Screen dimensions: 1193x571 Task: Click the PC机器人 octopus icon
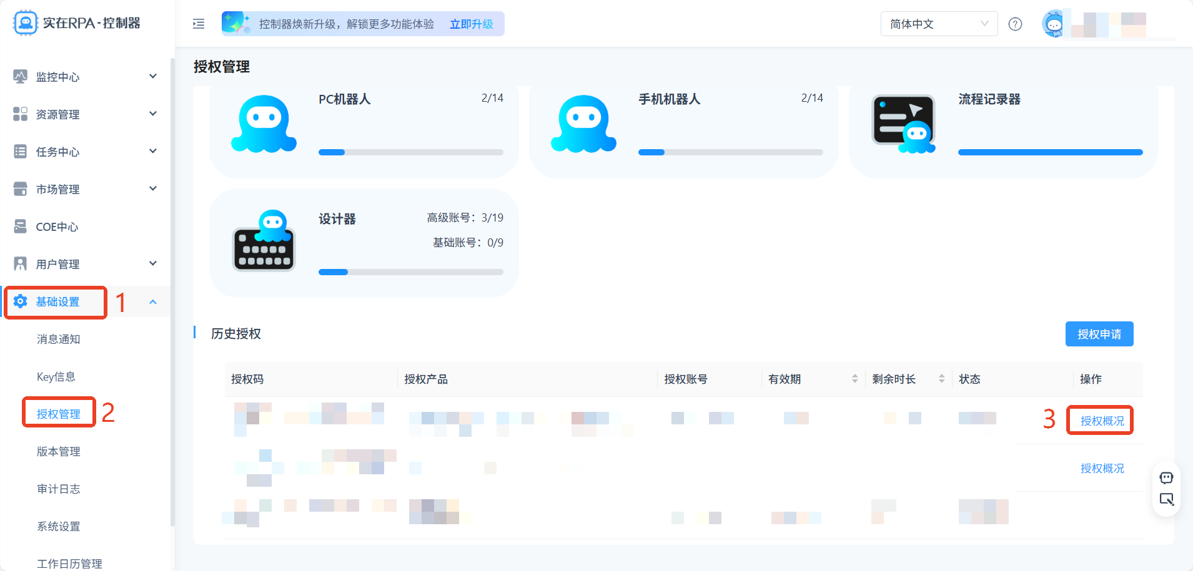tap(264, 124)
